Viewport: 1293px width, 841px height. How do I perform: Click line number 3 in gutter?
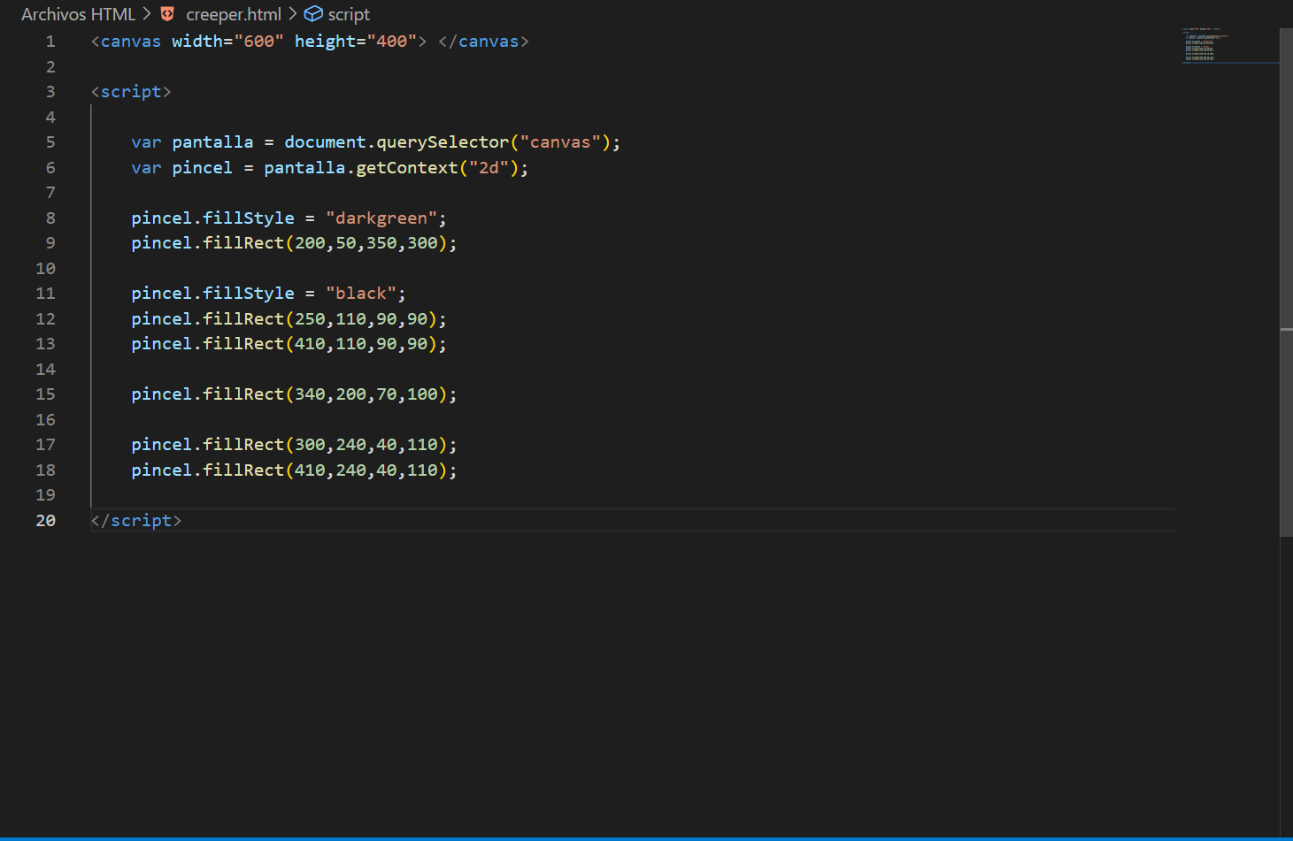(50, 92)
